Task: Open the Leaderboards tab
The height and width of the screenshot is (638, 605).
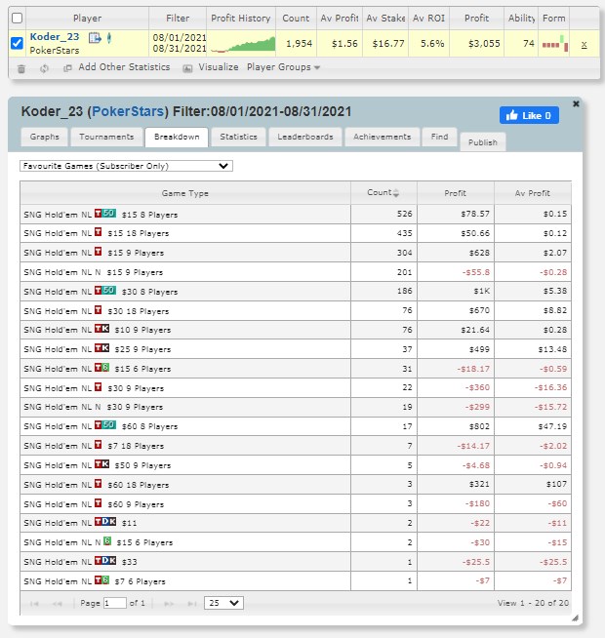Action: pos(305,138)
